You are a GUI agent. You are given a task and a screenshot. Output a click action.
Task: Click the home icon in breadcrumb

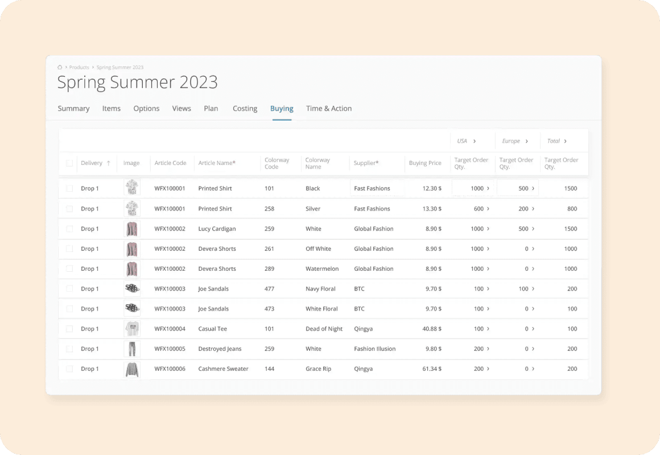coord(60,68)
